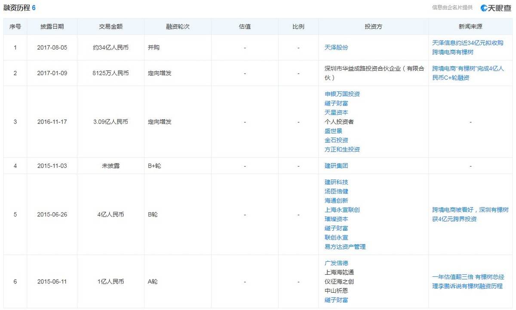Open news link 跨境电商被看好 深圳有棵树获4亿元
The height and width of the screenshot is (310, 516).
click(470, 214)
